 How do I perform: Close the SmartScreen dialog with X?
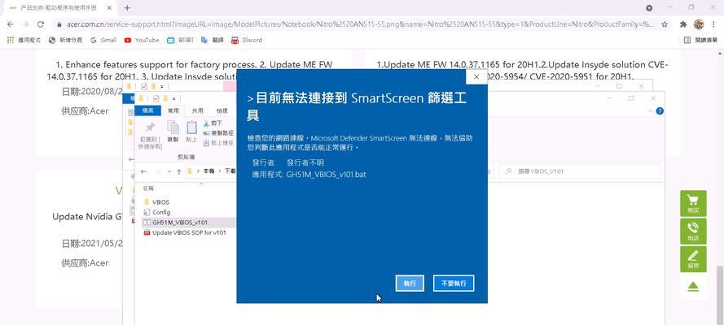476,77
